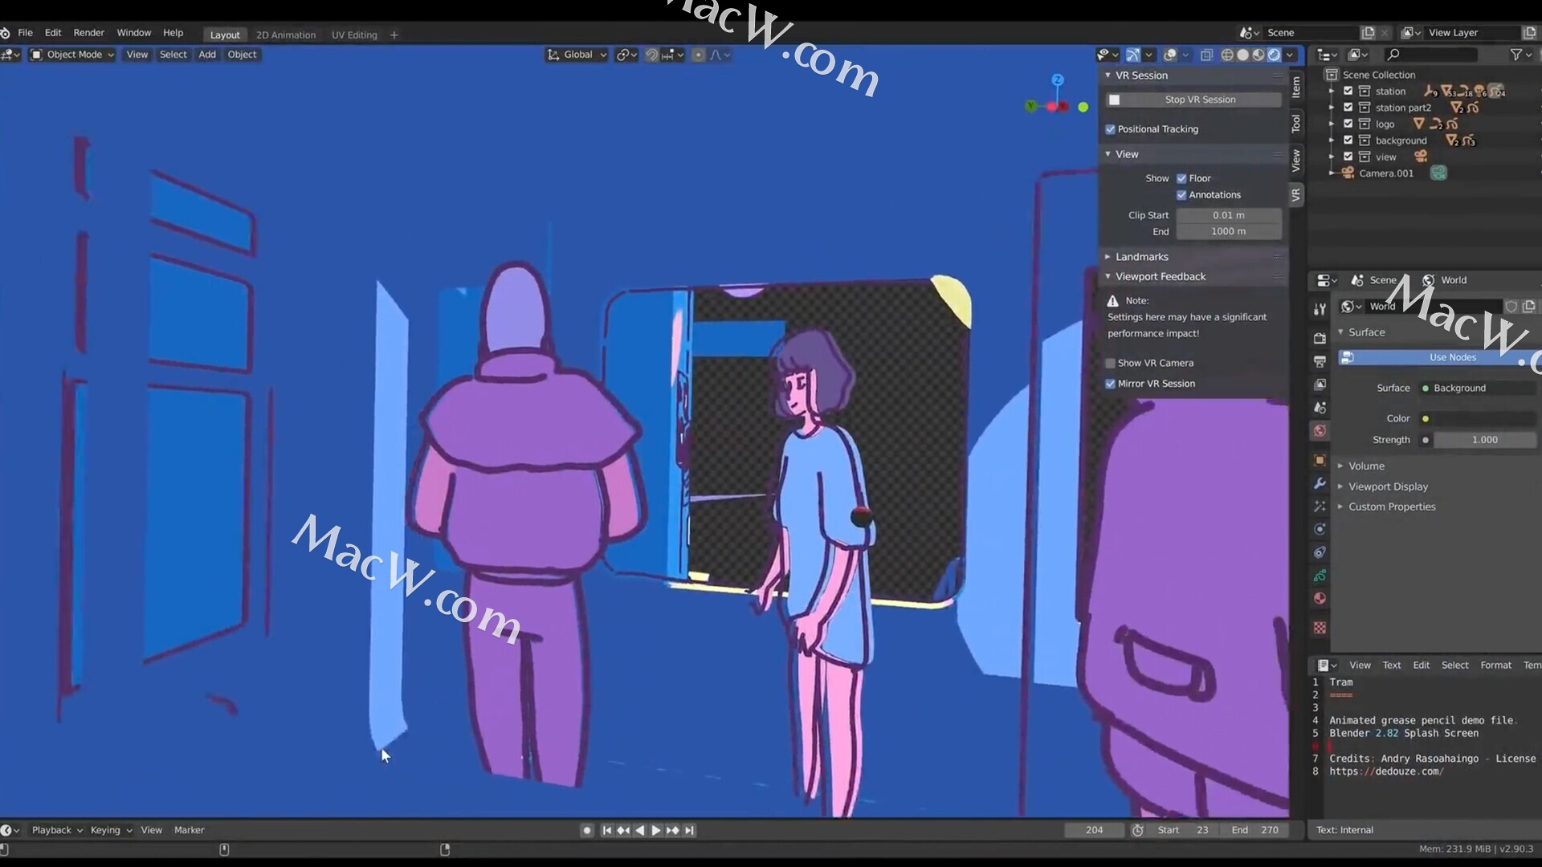Open World properties tab icon
The image size is (1542, 867).
tap(1320, 431)
